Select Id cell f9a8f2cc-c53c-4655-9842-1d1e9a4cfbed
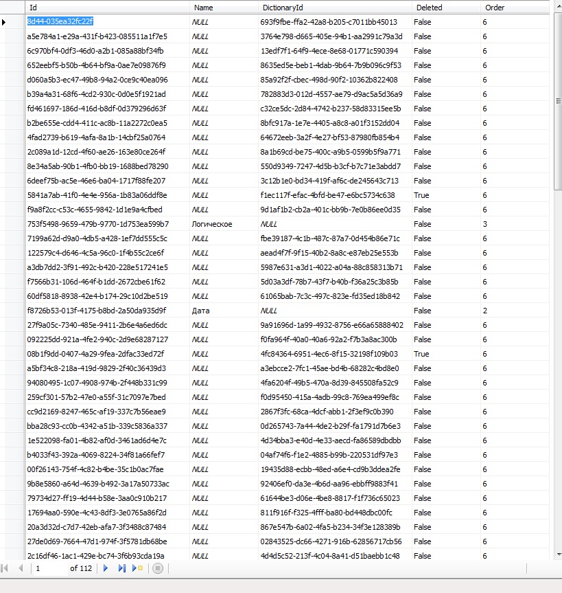The width and height of the screenshot is (562, 593). point(107,210)
